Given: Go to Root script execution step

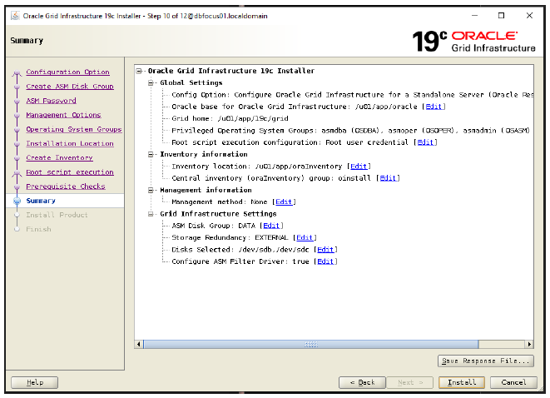Looking at the screenshot, I should click(70, 172).
